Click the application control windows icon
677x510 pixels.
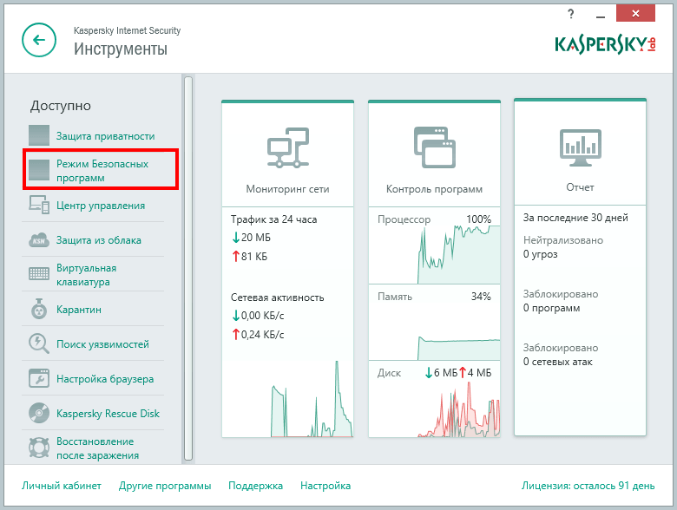click(435, 147)
